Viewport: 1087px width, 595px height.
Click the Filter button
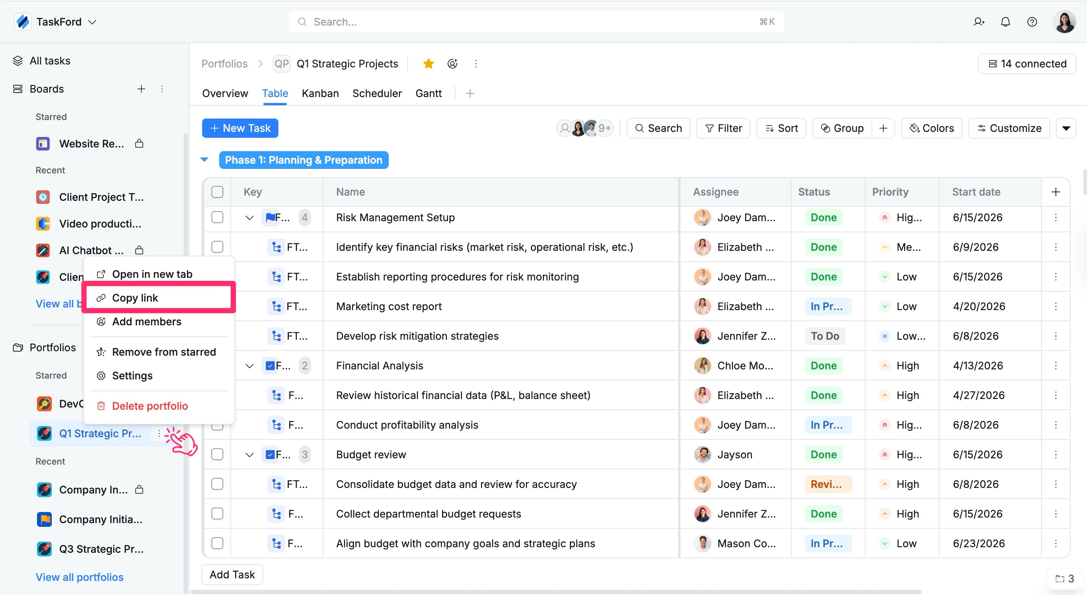click(x=723, y=129)
